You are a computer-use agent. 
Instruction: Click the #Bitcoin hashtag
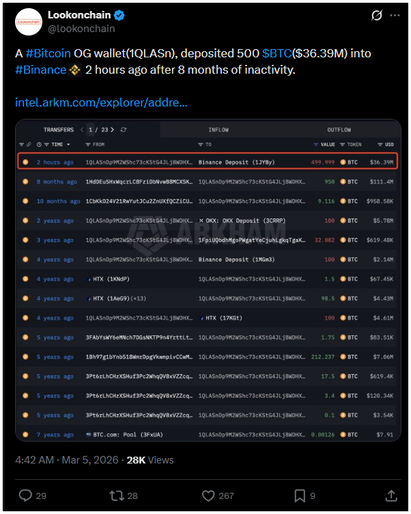(x=48, y=53)
